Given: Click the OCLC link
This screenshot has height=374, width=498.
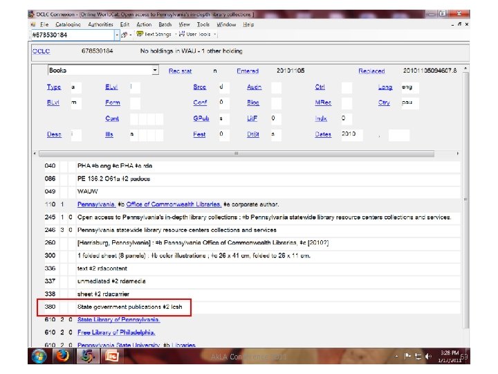Looking at the screenshot, I should (41, 51).
